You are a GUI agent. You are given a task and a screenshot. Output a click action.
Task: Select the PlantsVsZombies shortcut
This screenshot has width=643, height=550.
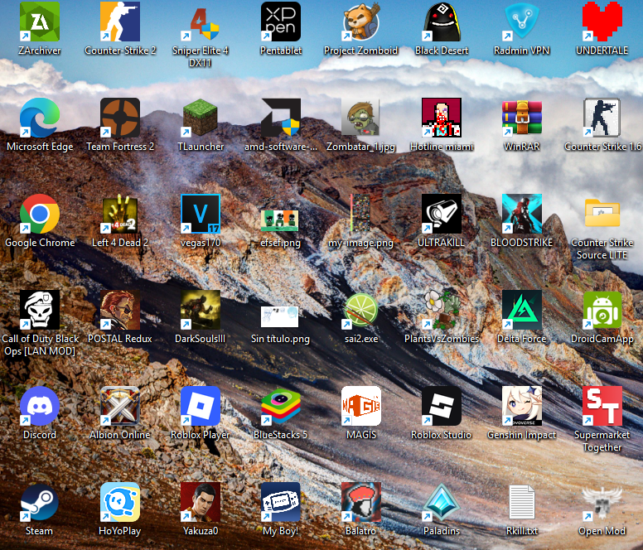442,310
